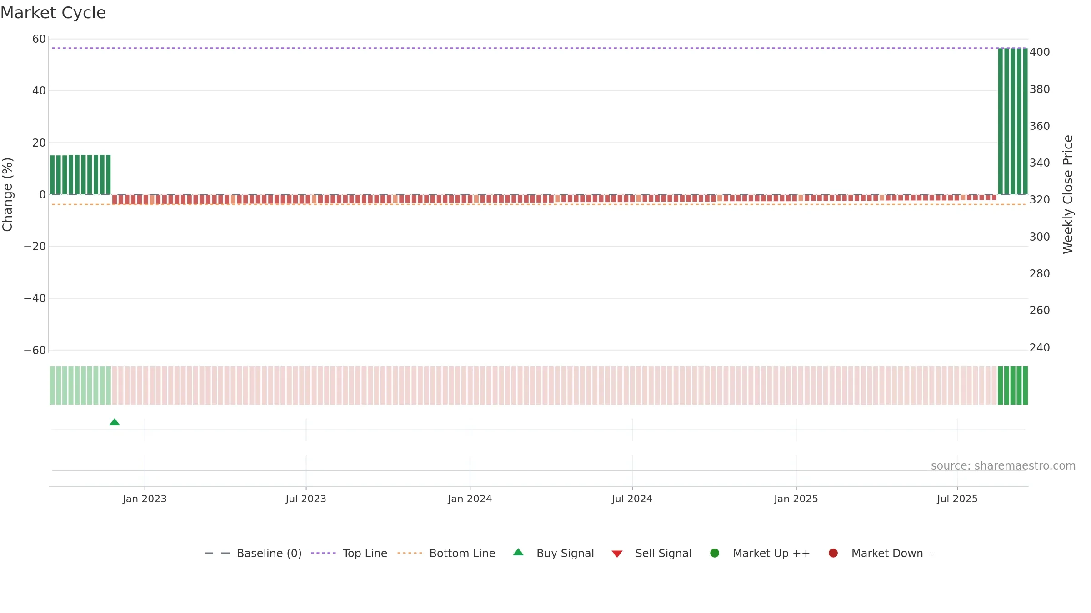Toggle the Market Up ++ legend entry
Screen dimensions: 1091x613
760,553
